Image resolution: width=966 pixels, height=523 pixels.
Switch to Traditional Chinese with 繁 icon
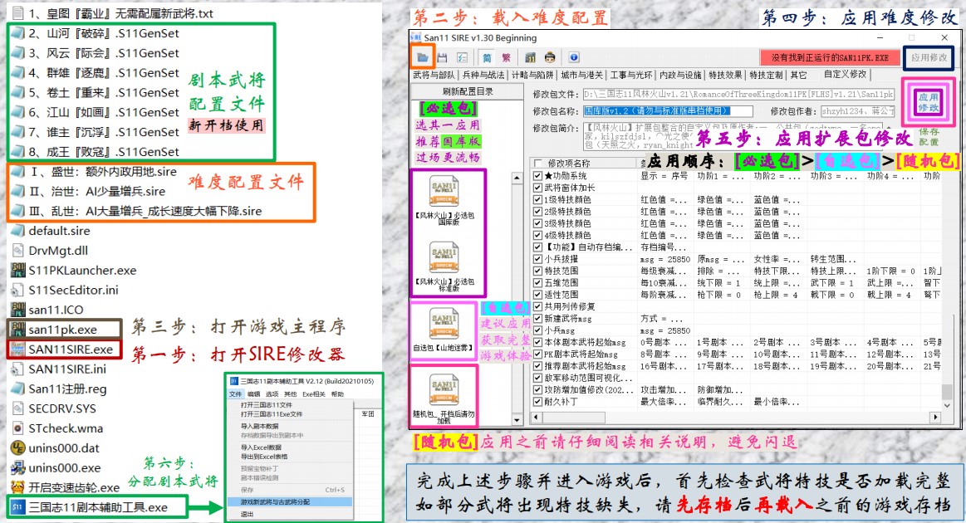[x=507, y=57]
